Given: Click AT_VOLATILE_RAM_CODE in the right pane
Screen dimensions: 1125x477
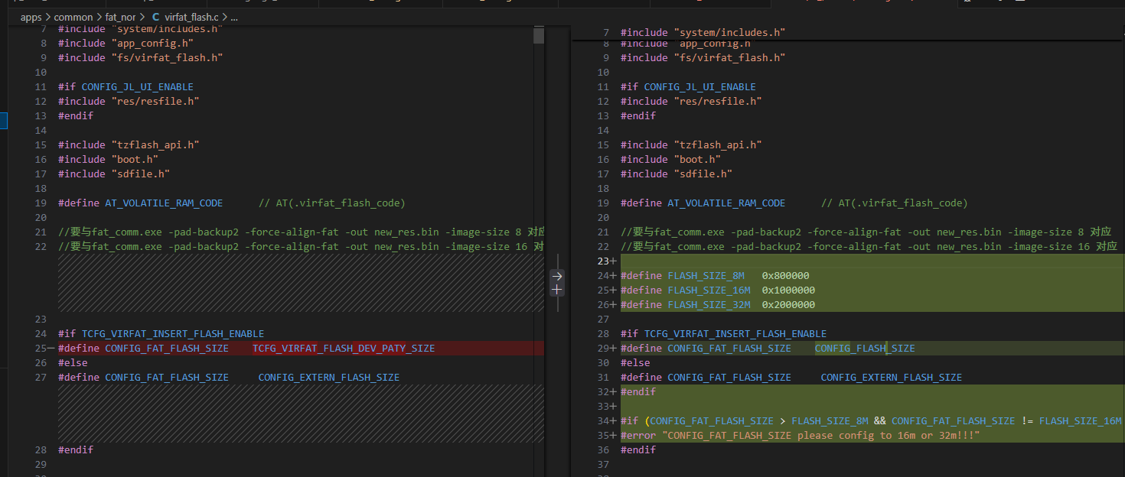Looking at the screenshot, I should click(x=726, y=203).
